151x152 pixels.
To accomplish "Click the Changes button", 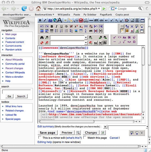I will [91, 133].
